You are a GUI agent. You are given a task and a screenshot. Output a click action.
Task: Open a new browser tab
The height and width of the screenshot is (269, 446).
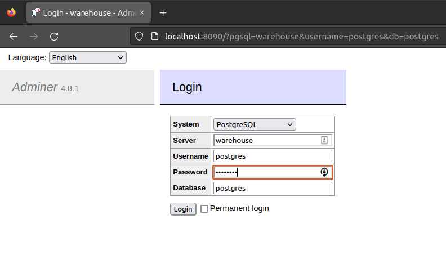pyautogui.click(x=163, y=13)
